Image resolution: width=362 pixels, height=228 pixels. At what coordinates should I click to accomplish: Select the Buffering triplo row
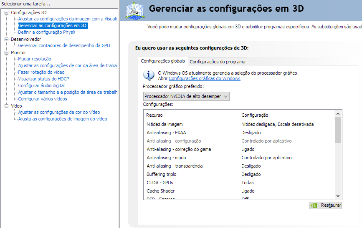click(x=239, y=174)
